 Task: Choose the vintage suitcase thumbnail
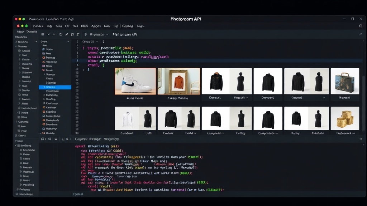[345, 81]
